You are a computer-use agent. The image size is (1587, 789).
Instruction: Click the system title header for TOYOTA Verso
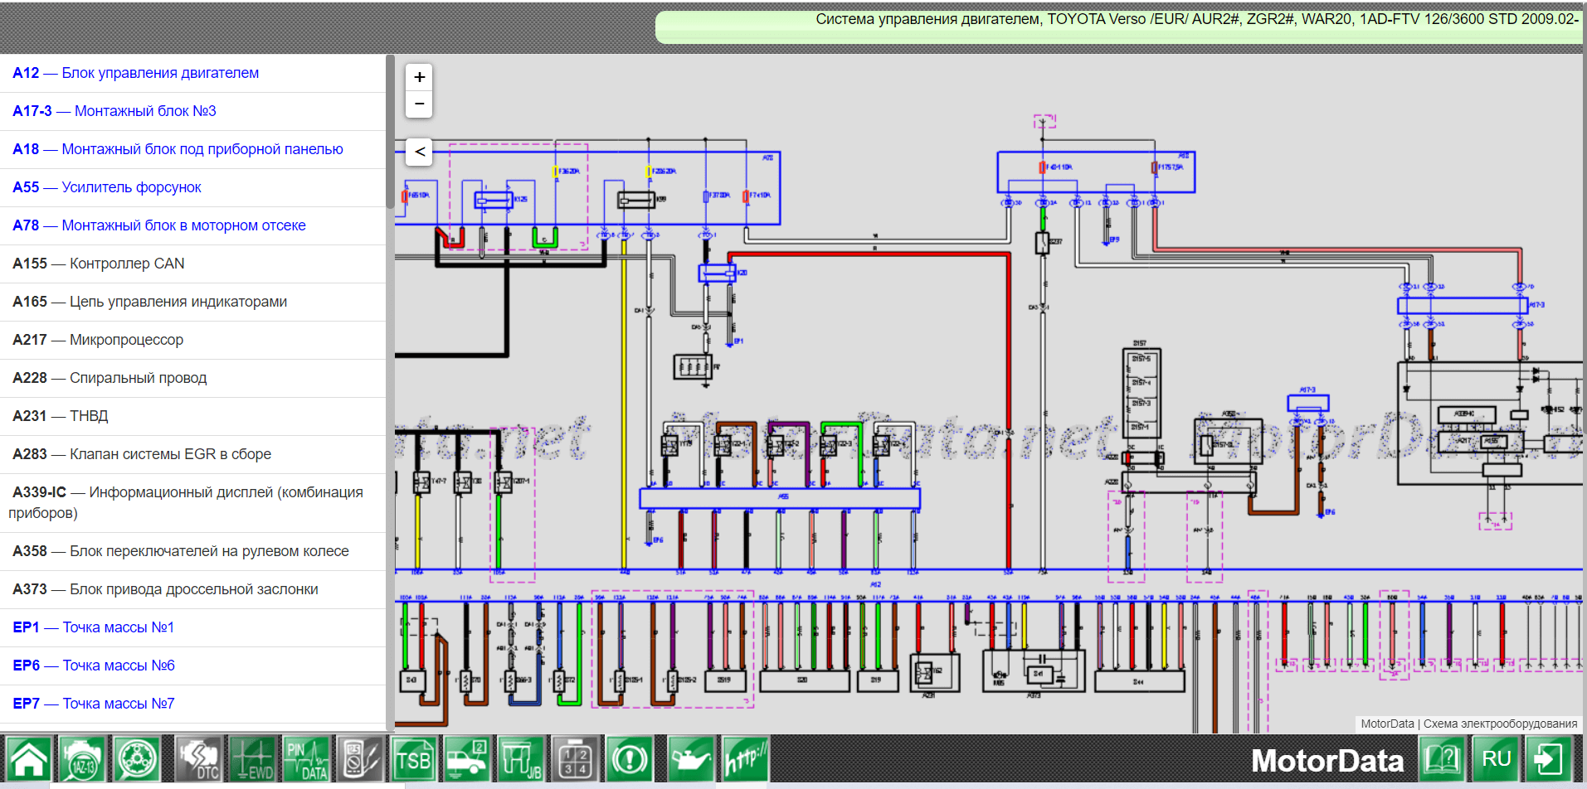pos(1118,27)
